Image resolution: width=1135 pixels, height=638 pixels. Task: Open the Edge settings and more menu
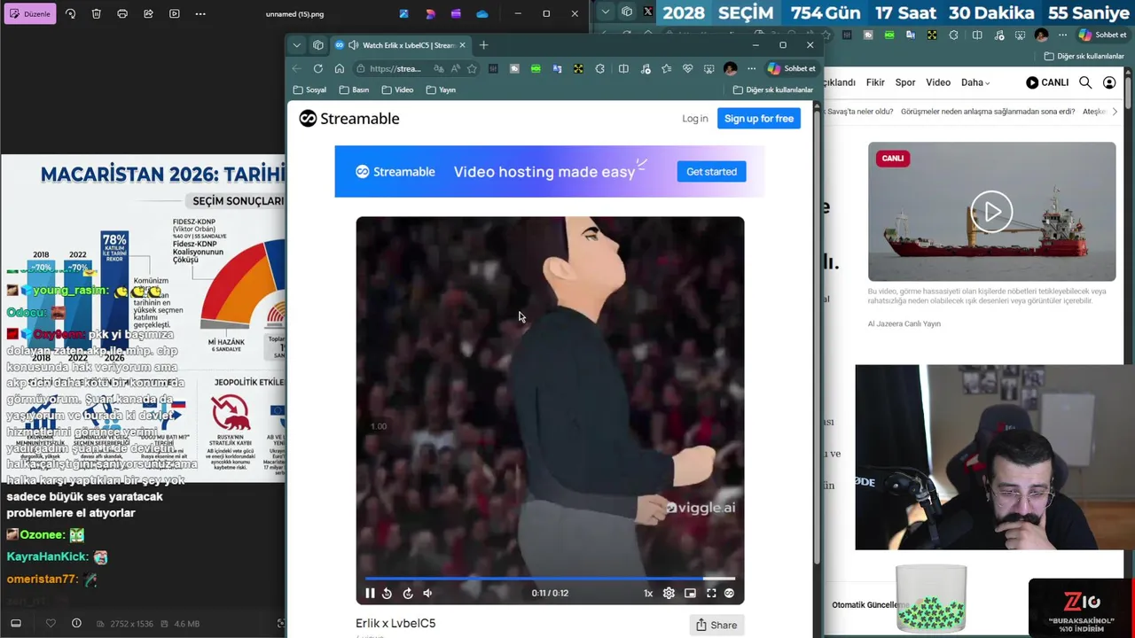(x=751, y=69)
